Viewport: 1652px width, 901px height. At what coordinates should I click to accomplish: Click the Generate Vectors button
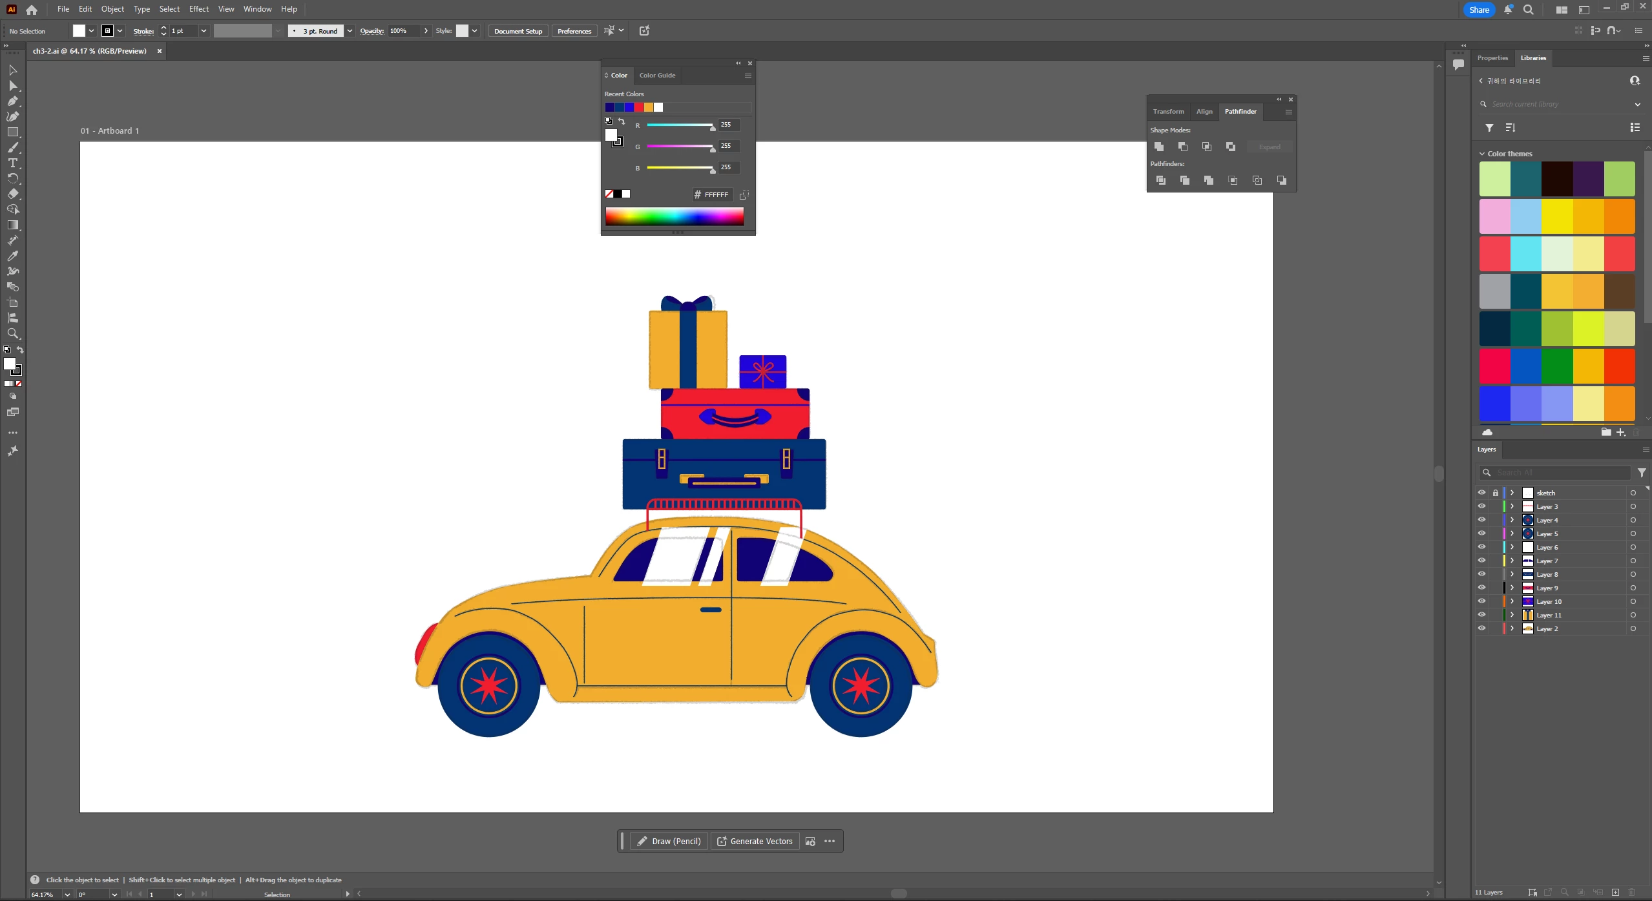point(754,841)
